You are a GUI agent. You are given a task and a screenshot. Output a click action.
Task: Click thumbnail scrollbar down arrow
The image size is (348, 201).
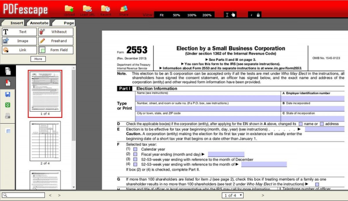[73, 187]
